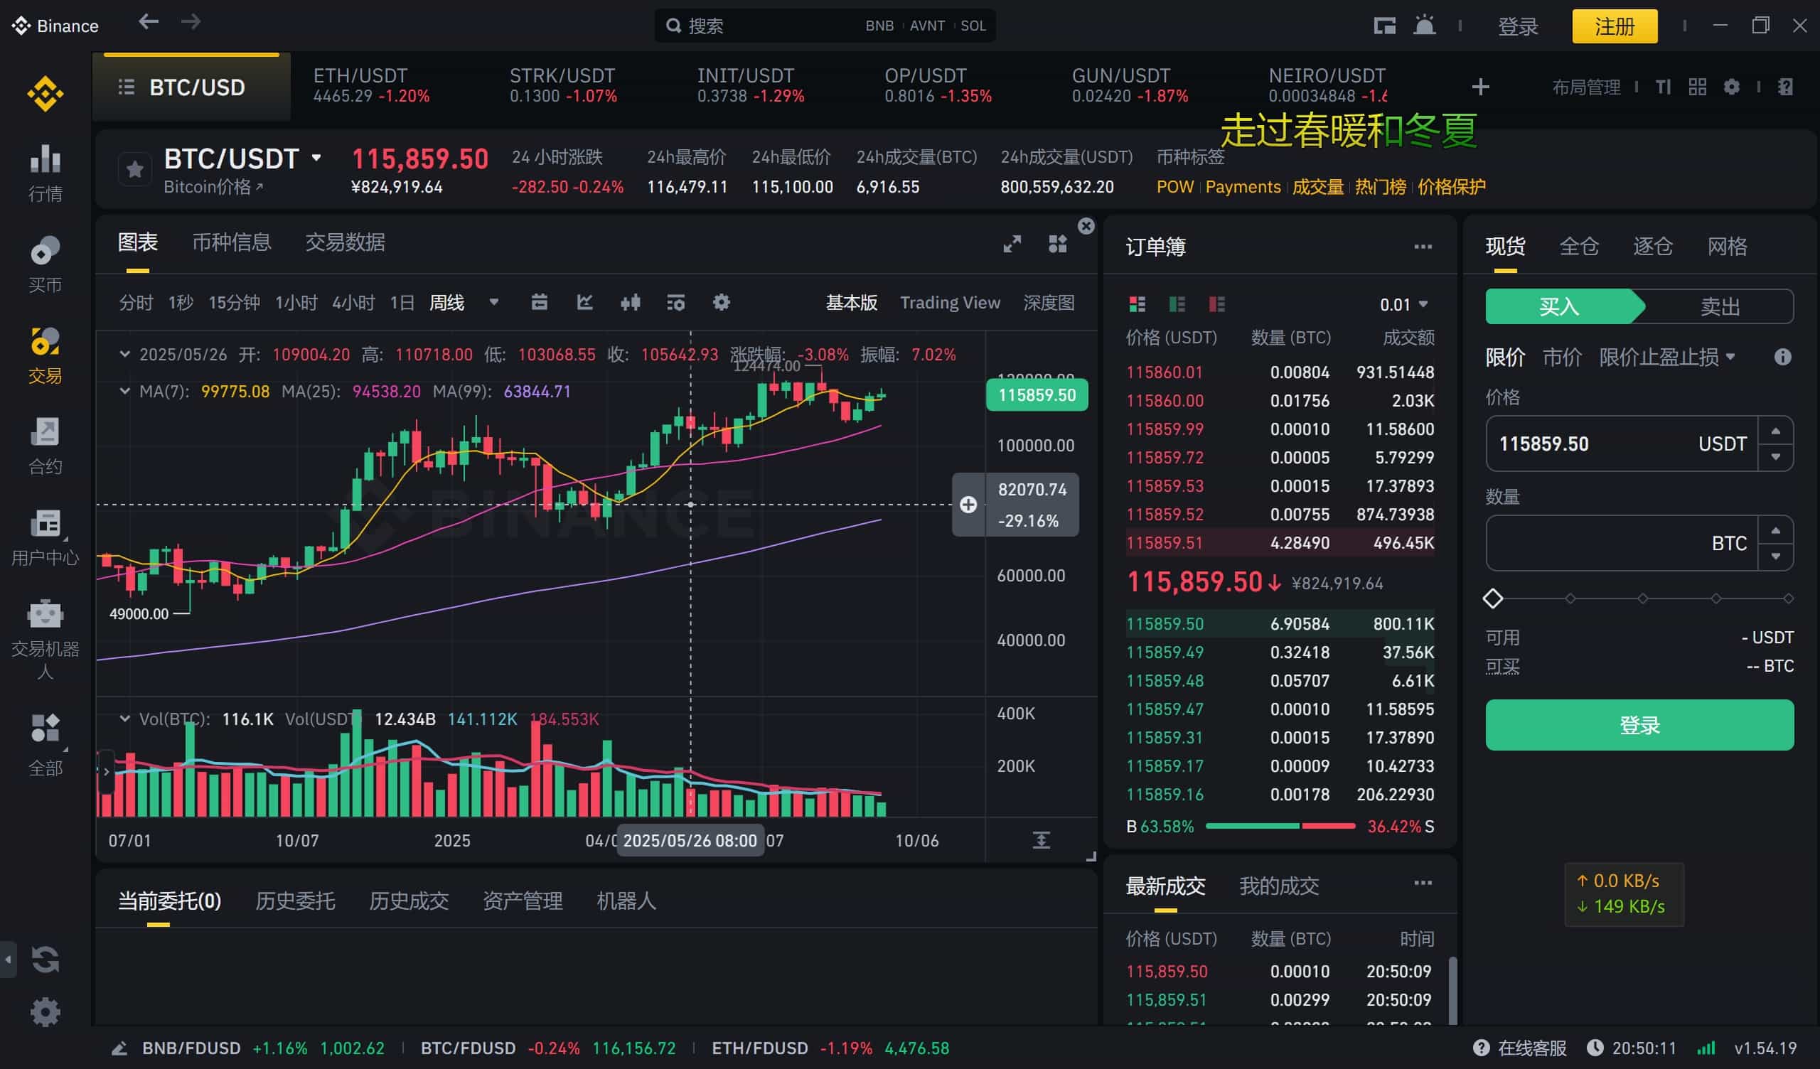Go back with the left arrow
The height and width of the screenshot is (1069, 1820).
point(149,21)
